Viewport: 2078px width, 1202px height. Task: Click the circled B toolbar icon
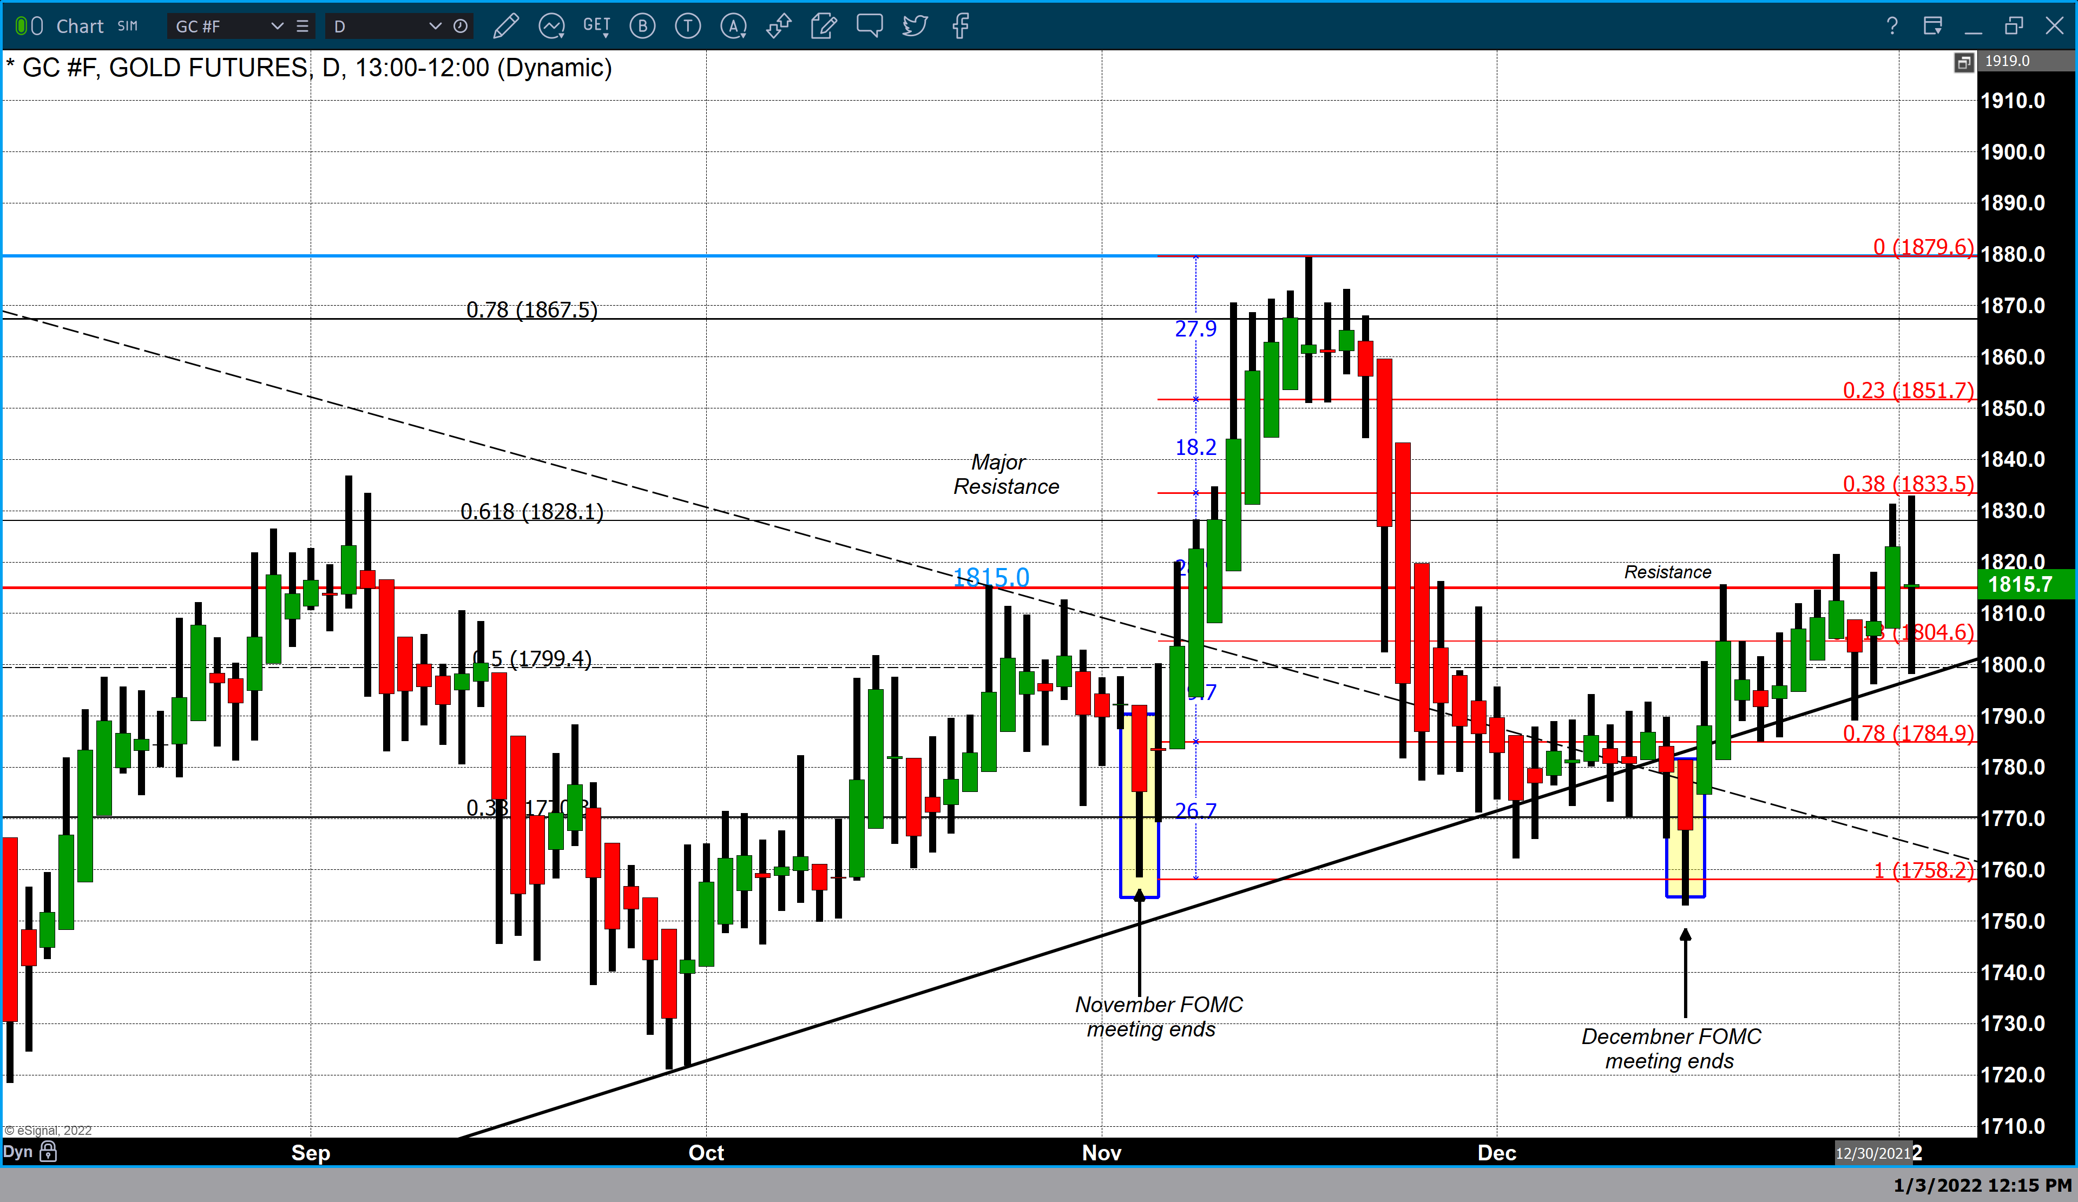click(642, 27)
